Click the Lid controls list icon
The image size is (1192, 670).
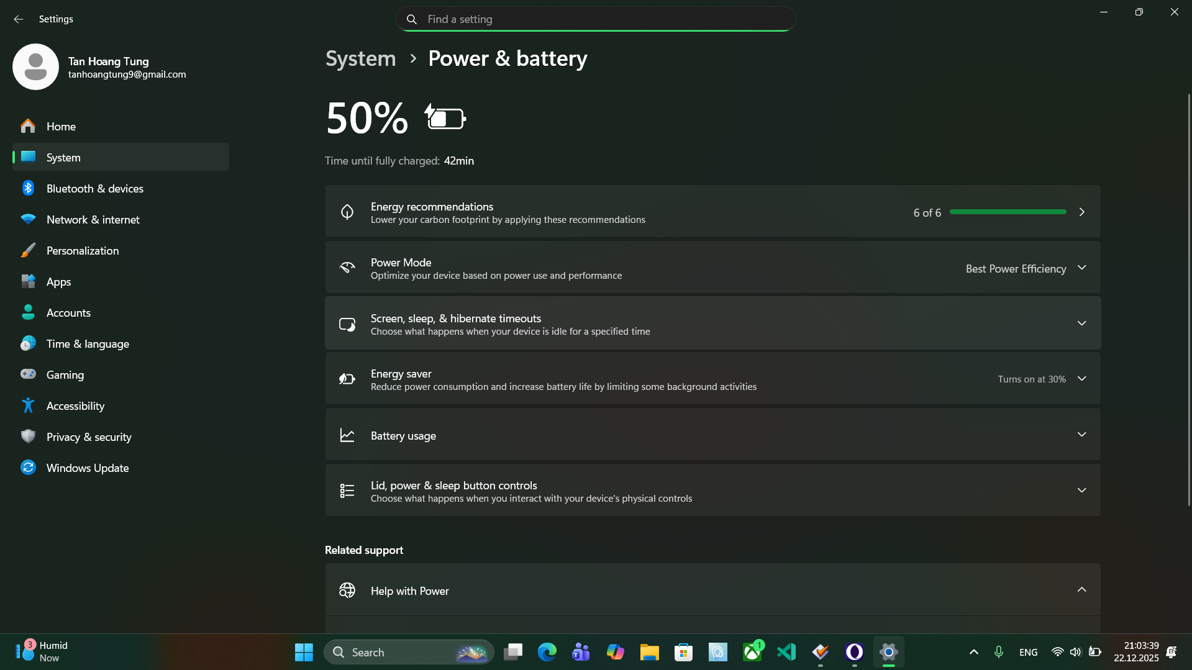point(347,491)
